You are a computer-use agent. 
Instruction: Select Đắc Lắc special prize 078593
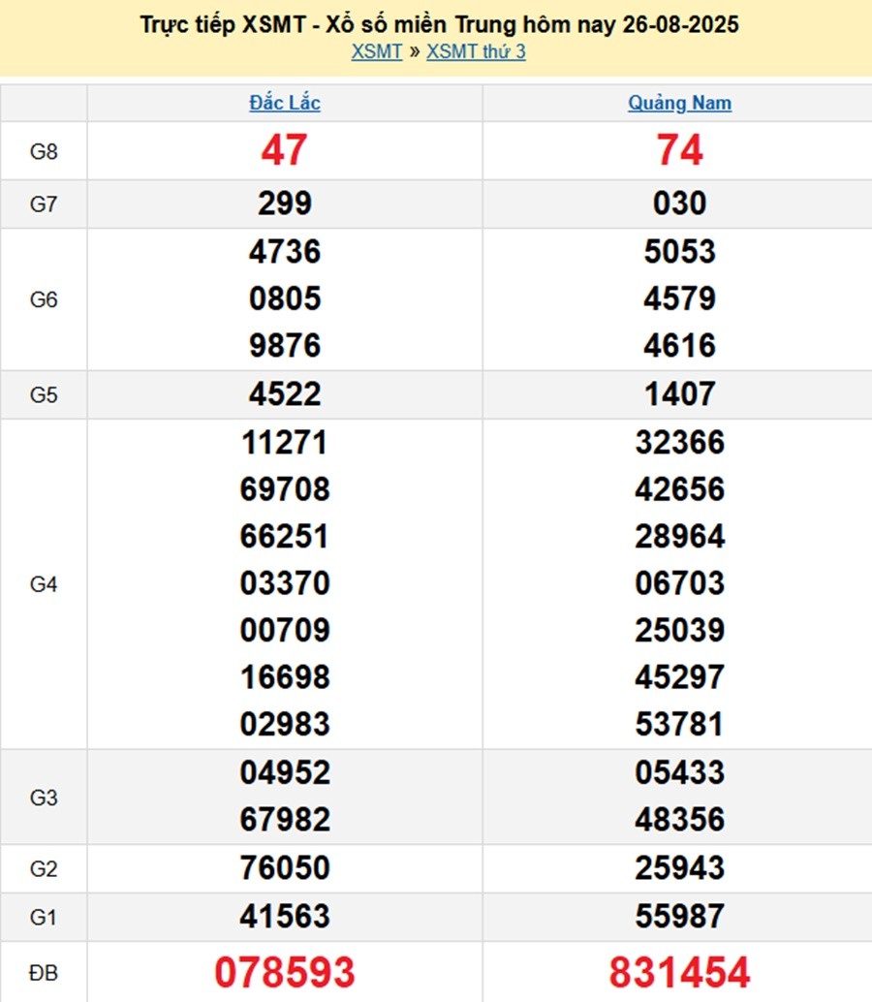[x=285, y=972]
